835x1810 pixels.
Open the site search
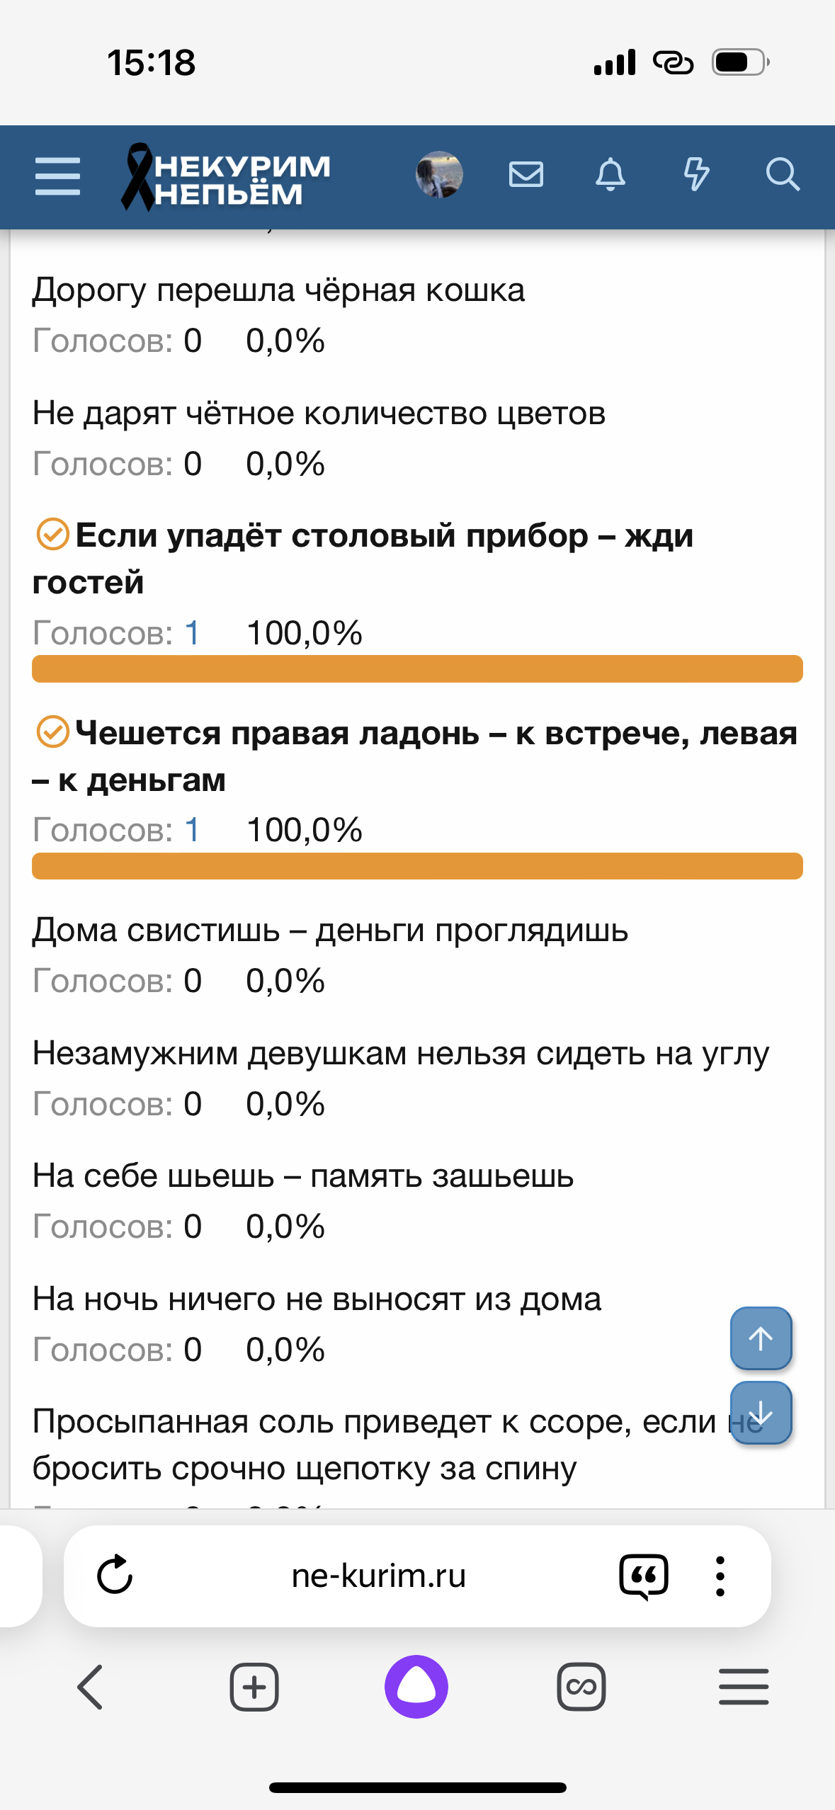click(x=783, y=174)
